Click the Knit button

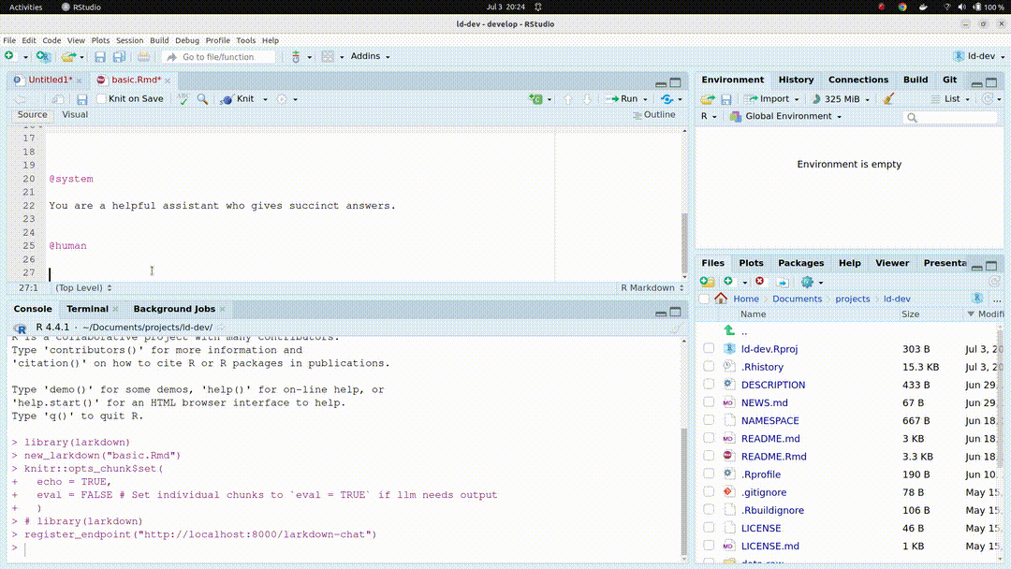pyautogui.click(x=237, y=99)
